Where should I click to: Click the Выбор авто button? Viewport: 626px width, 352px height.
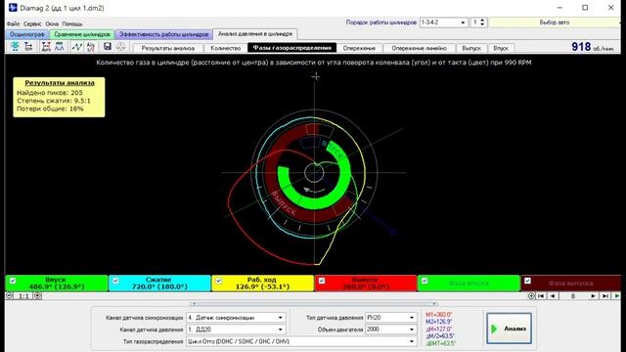tap(555, 22)
